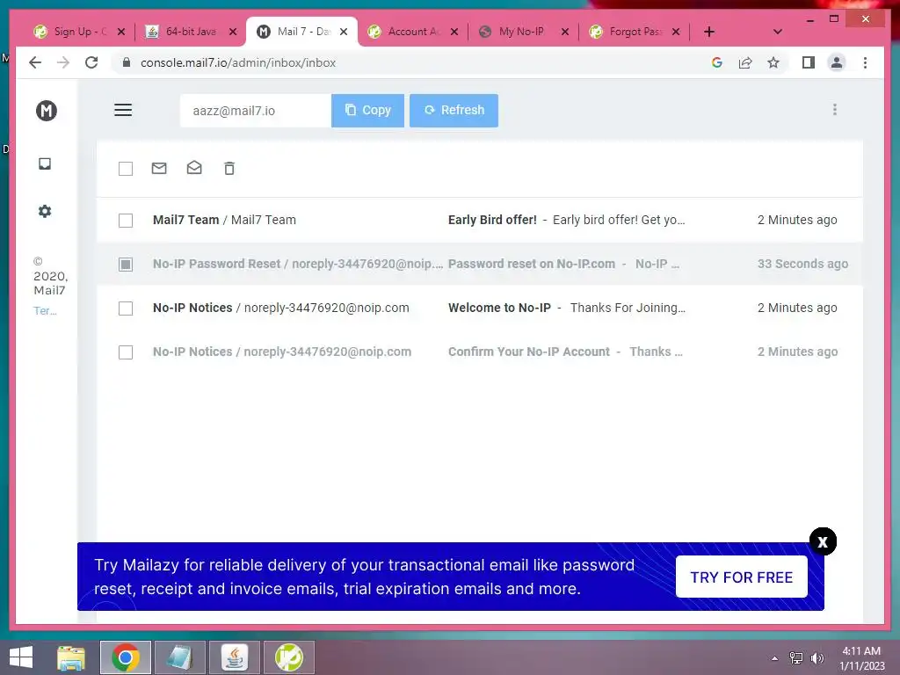Open Windows Start menu

pos(21,657)
